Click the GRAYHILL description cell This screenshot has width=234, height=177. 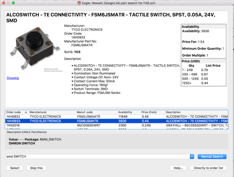[197, 125]
